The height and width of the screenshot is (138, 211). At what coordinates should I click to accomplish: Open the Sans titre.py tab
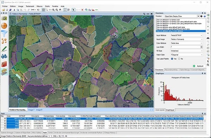pos(185,70)
